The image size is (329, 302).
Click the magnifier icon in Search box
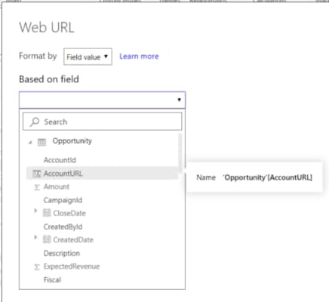pyautogui.click(x=35, y=122)
